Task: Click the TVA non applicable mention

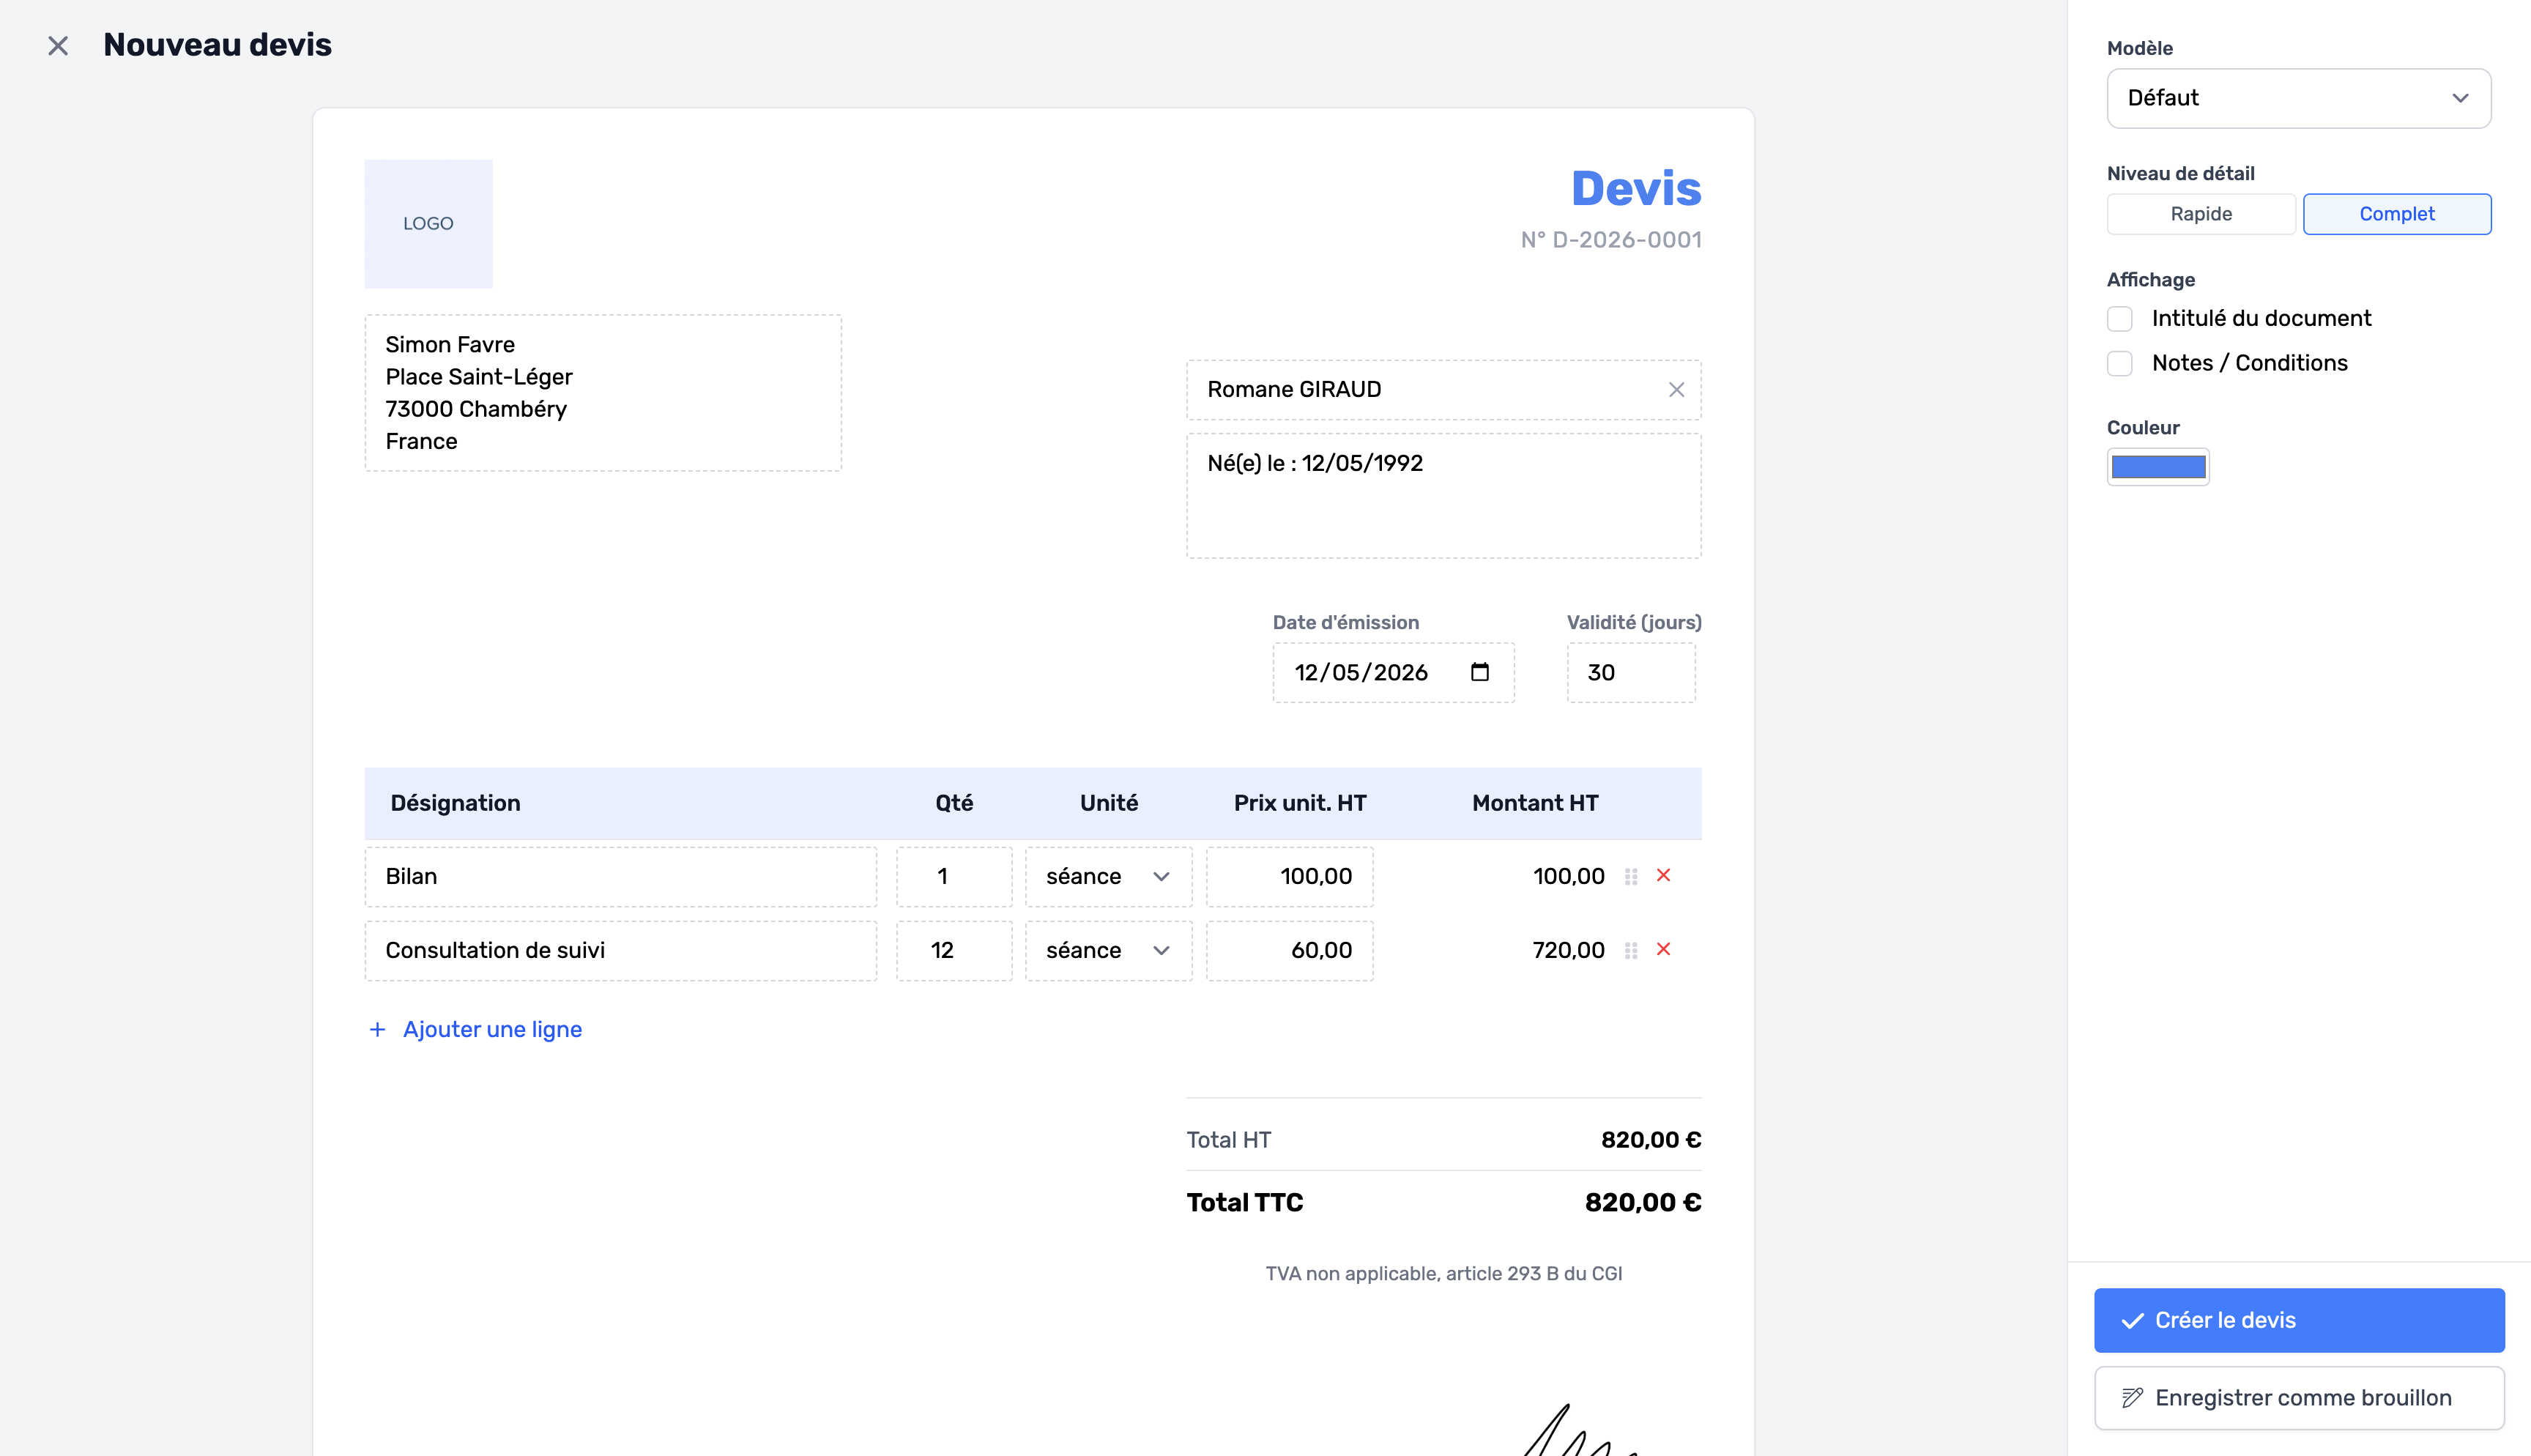Action: tap(1443, 1274)
